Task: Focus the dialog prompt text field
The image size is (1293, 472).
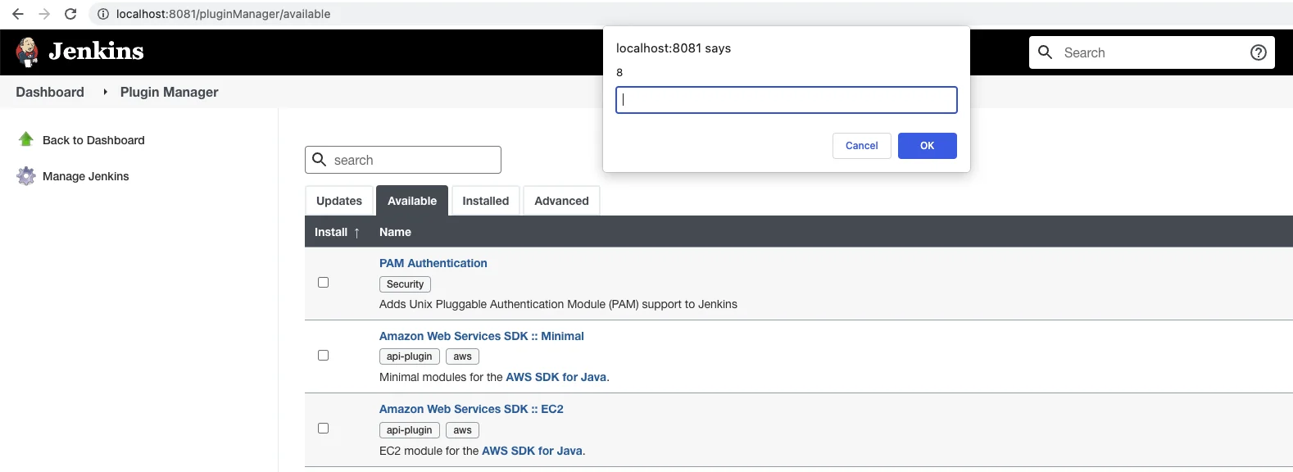Action: point(787,100)
